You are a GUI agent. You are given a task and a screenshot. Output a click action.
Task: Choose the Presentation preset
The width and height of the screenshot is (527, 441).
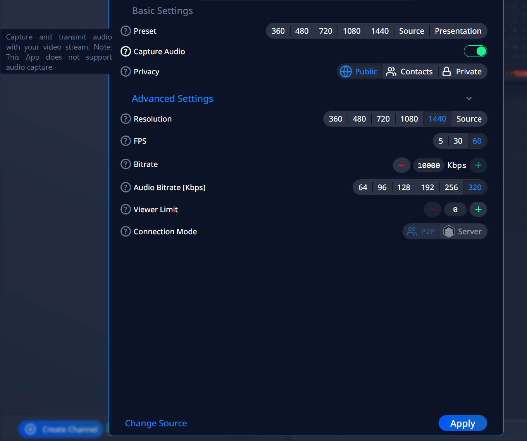[458, 31]
